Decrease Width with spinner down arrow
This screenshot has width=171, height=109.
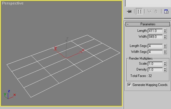(x=165, y=38)
